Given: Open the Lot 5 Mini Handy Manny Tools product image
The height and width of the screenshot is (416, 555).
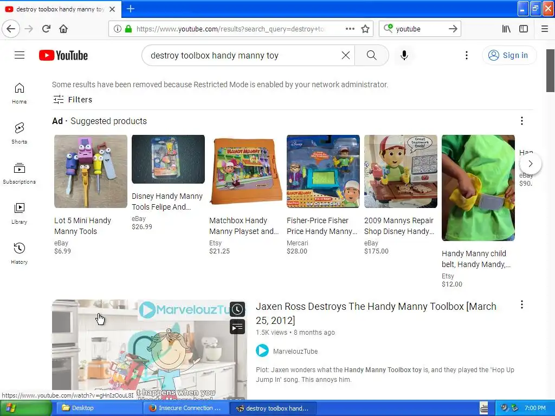Looking at the screenshot, I should [91, 171].
